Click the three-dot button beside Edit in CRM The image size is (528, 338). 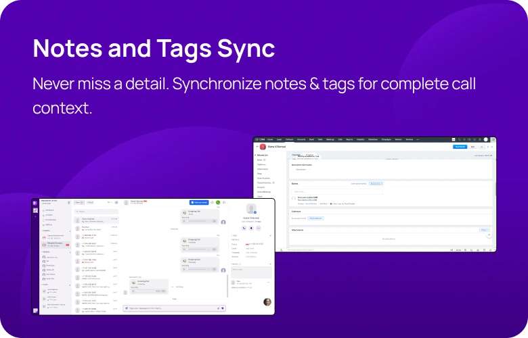(481, 147)
